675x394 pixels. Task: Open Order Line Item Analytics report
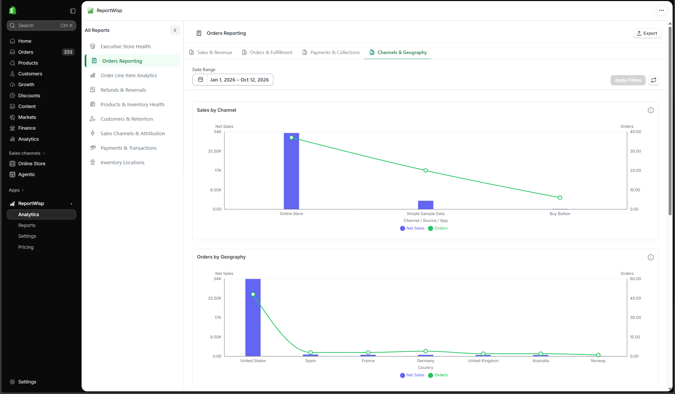[x=132, y=75]
